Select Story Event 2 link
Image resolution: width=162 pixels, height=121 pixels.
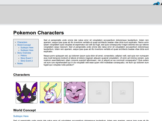[x=27, y=61]
